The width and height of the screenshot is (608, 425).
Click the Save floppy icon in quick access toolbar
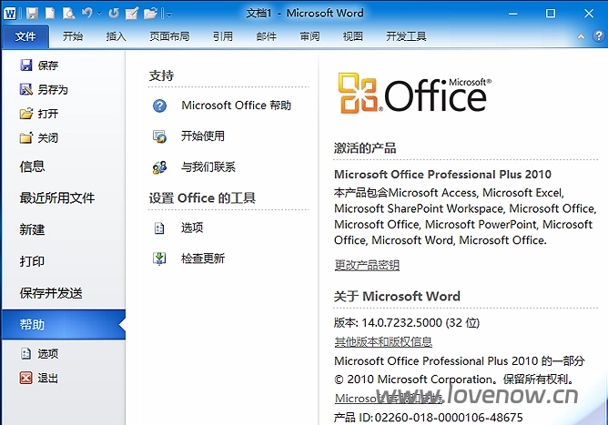(x=32, y=14)
